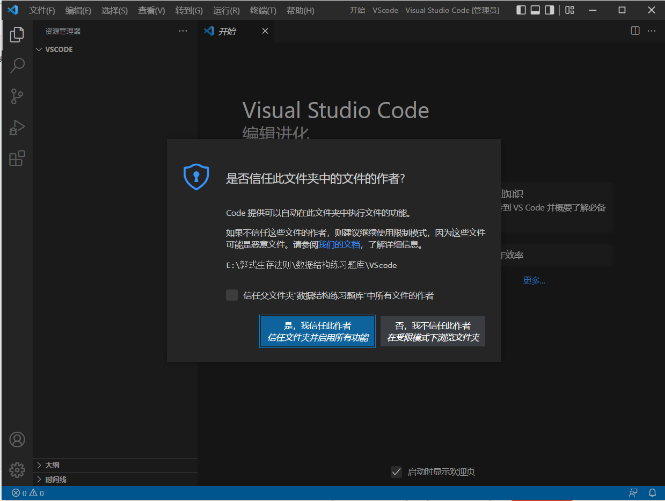The image size is (665, 501).
Task: Click the dialog title 是否信任此文件夹中的文件的作者?
Action: [x=316, y=179]
